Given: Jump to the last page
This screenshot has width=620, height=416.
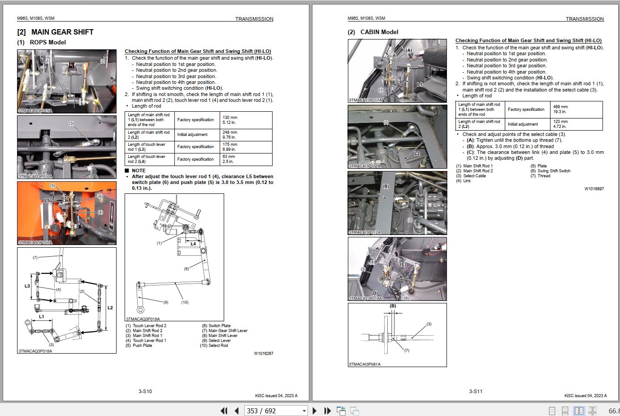Looking at the screenshot, I should pos(328,411).
